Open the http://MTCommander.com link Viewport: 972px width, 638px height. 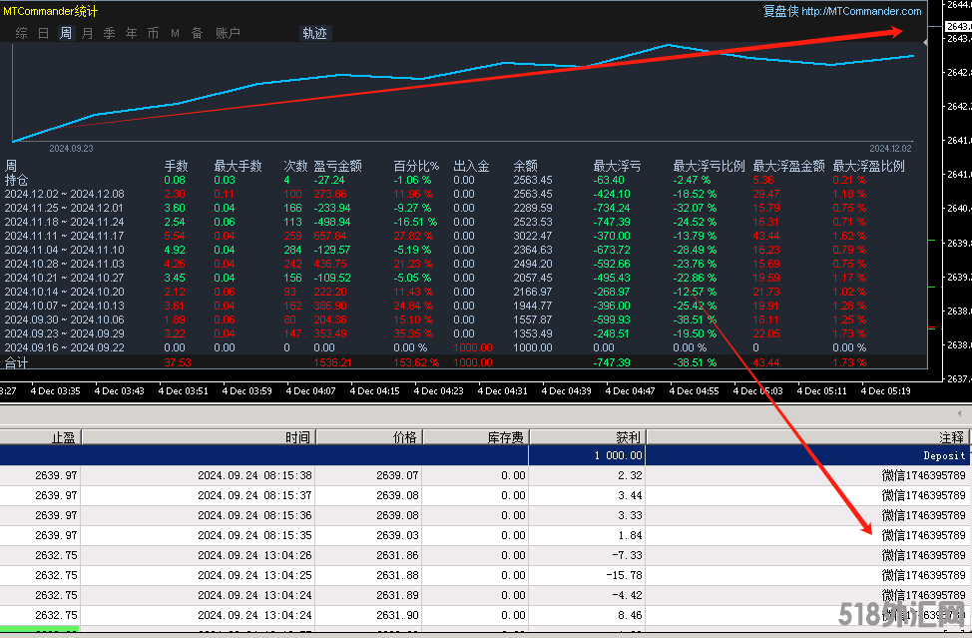(x=861, y=12)
